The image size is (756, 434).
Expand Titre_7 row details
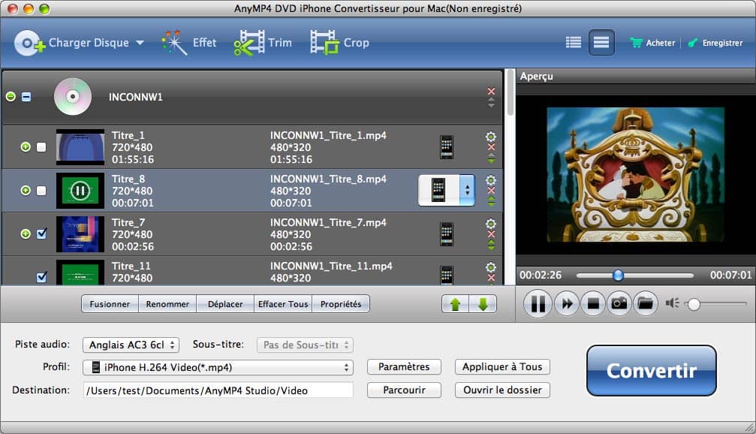coord(26,234)
